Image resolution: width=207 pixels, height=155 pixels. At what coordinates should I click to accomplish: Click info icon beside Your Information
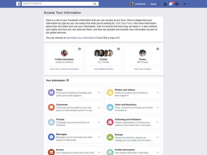68,80
